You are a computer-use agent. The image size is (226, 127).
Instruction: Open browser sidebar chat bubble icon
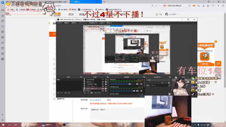coord(2,43)
